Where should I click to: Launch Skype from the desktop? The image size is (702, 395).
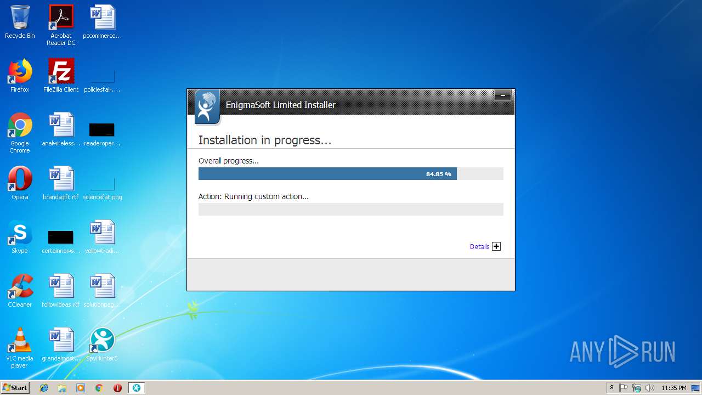20,237
